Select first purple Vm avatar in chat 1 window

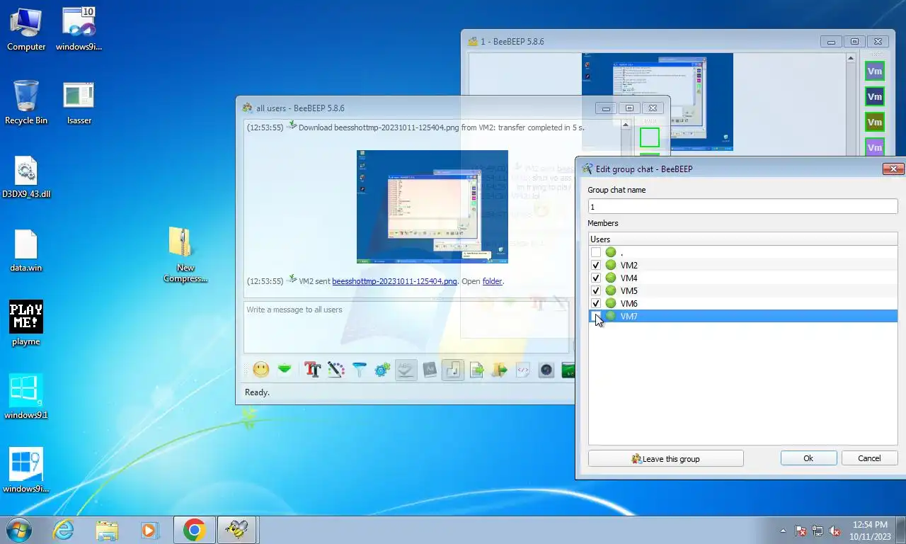(x=875, y=72)
